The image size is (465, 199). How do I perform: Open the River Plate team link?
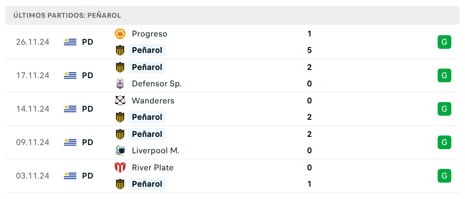(153, 168)
